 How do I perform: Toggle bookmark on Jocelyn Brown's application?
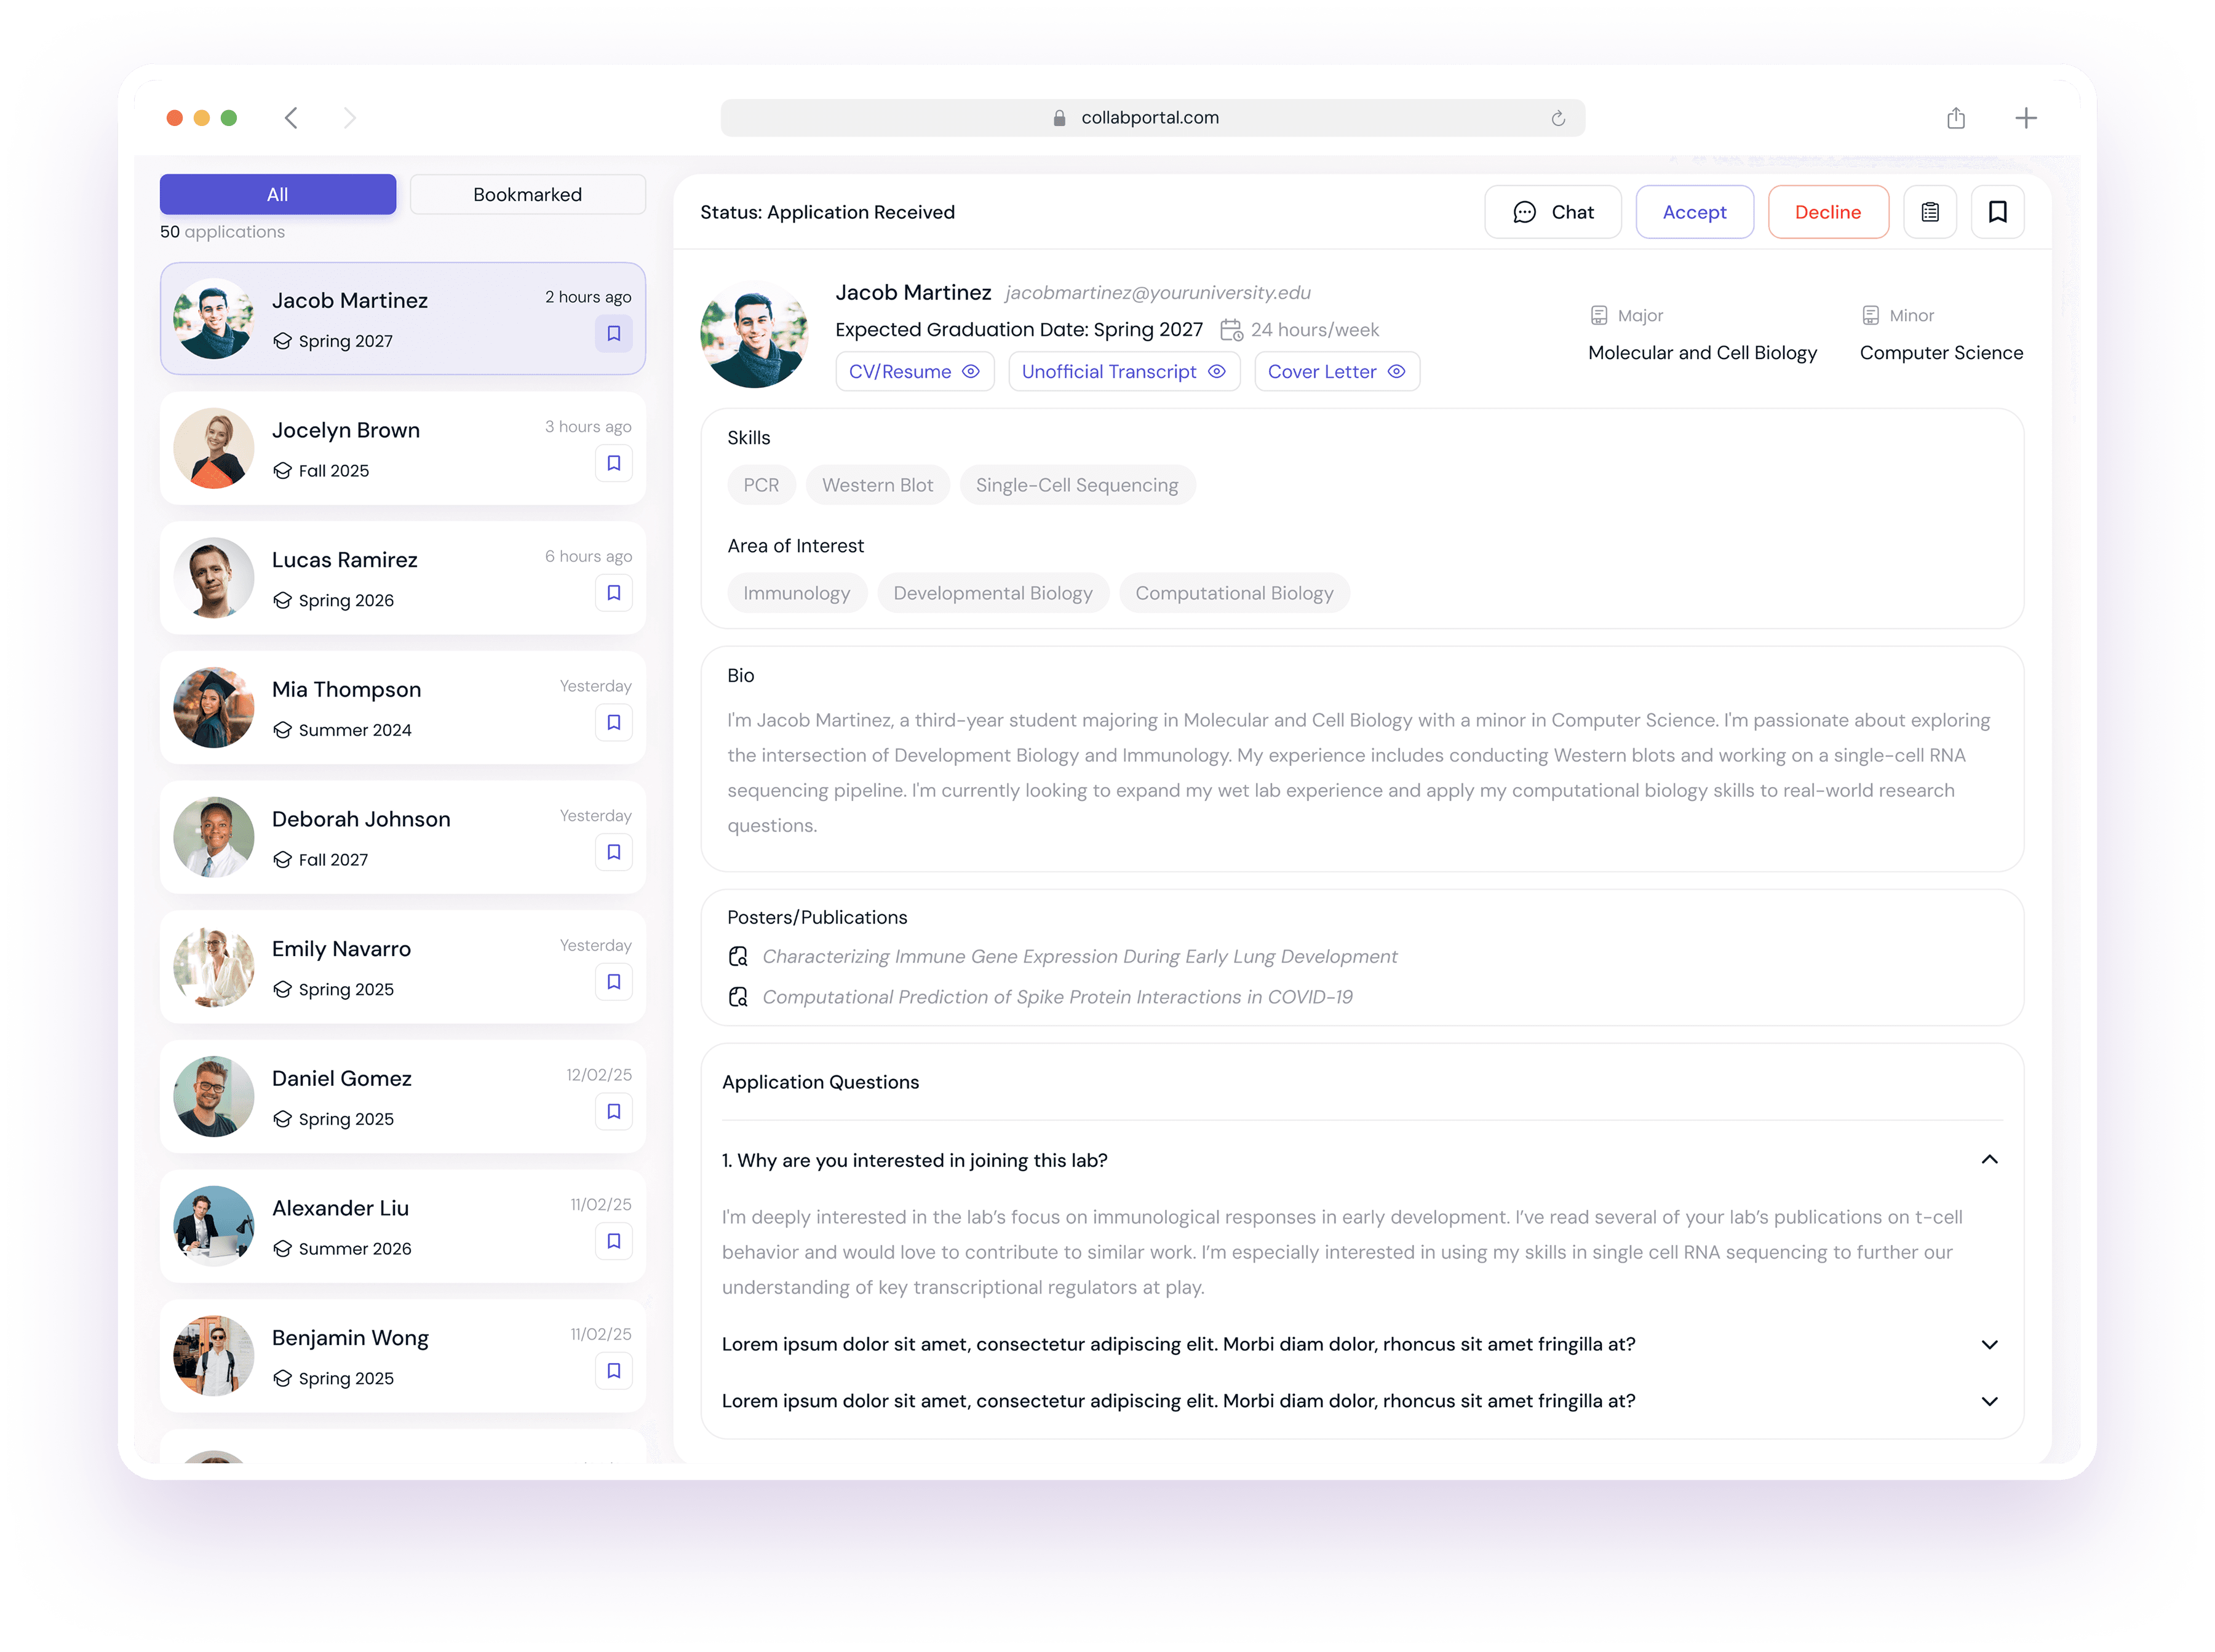(x=613, y=463)
